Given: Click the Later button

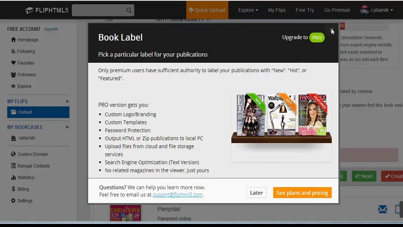Looking at the screenshot, I should pos(256,193).
